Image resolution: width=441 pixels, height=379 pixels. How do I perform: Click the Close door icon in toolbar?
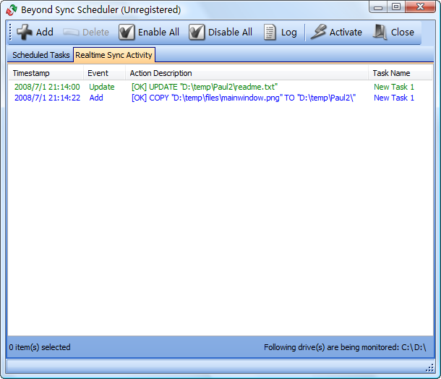pyautogui.click(x=380, y=32)
